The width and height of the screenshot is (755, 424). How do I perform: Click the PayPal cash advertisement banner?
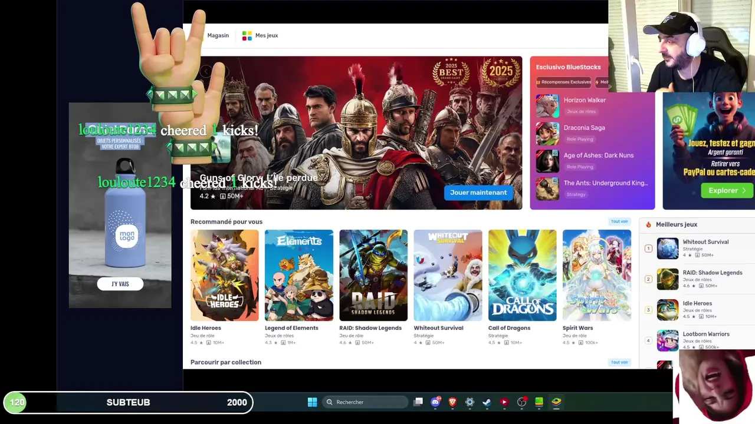[709, 151]
